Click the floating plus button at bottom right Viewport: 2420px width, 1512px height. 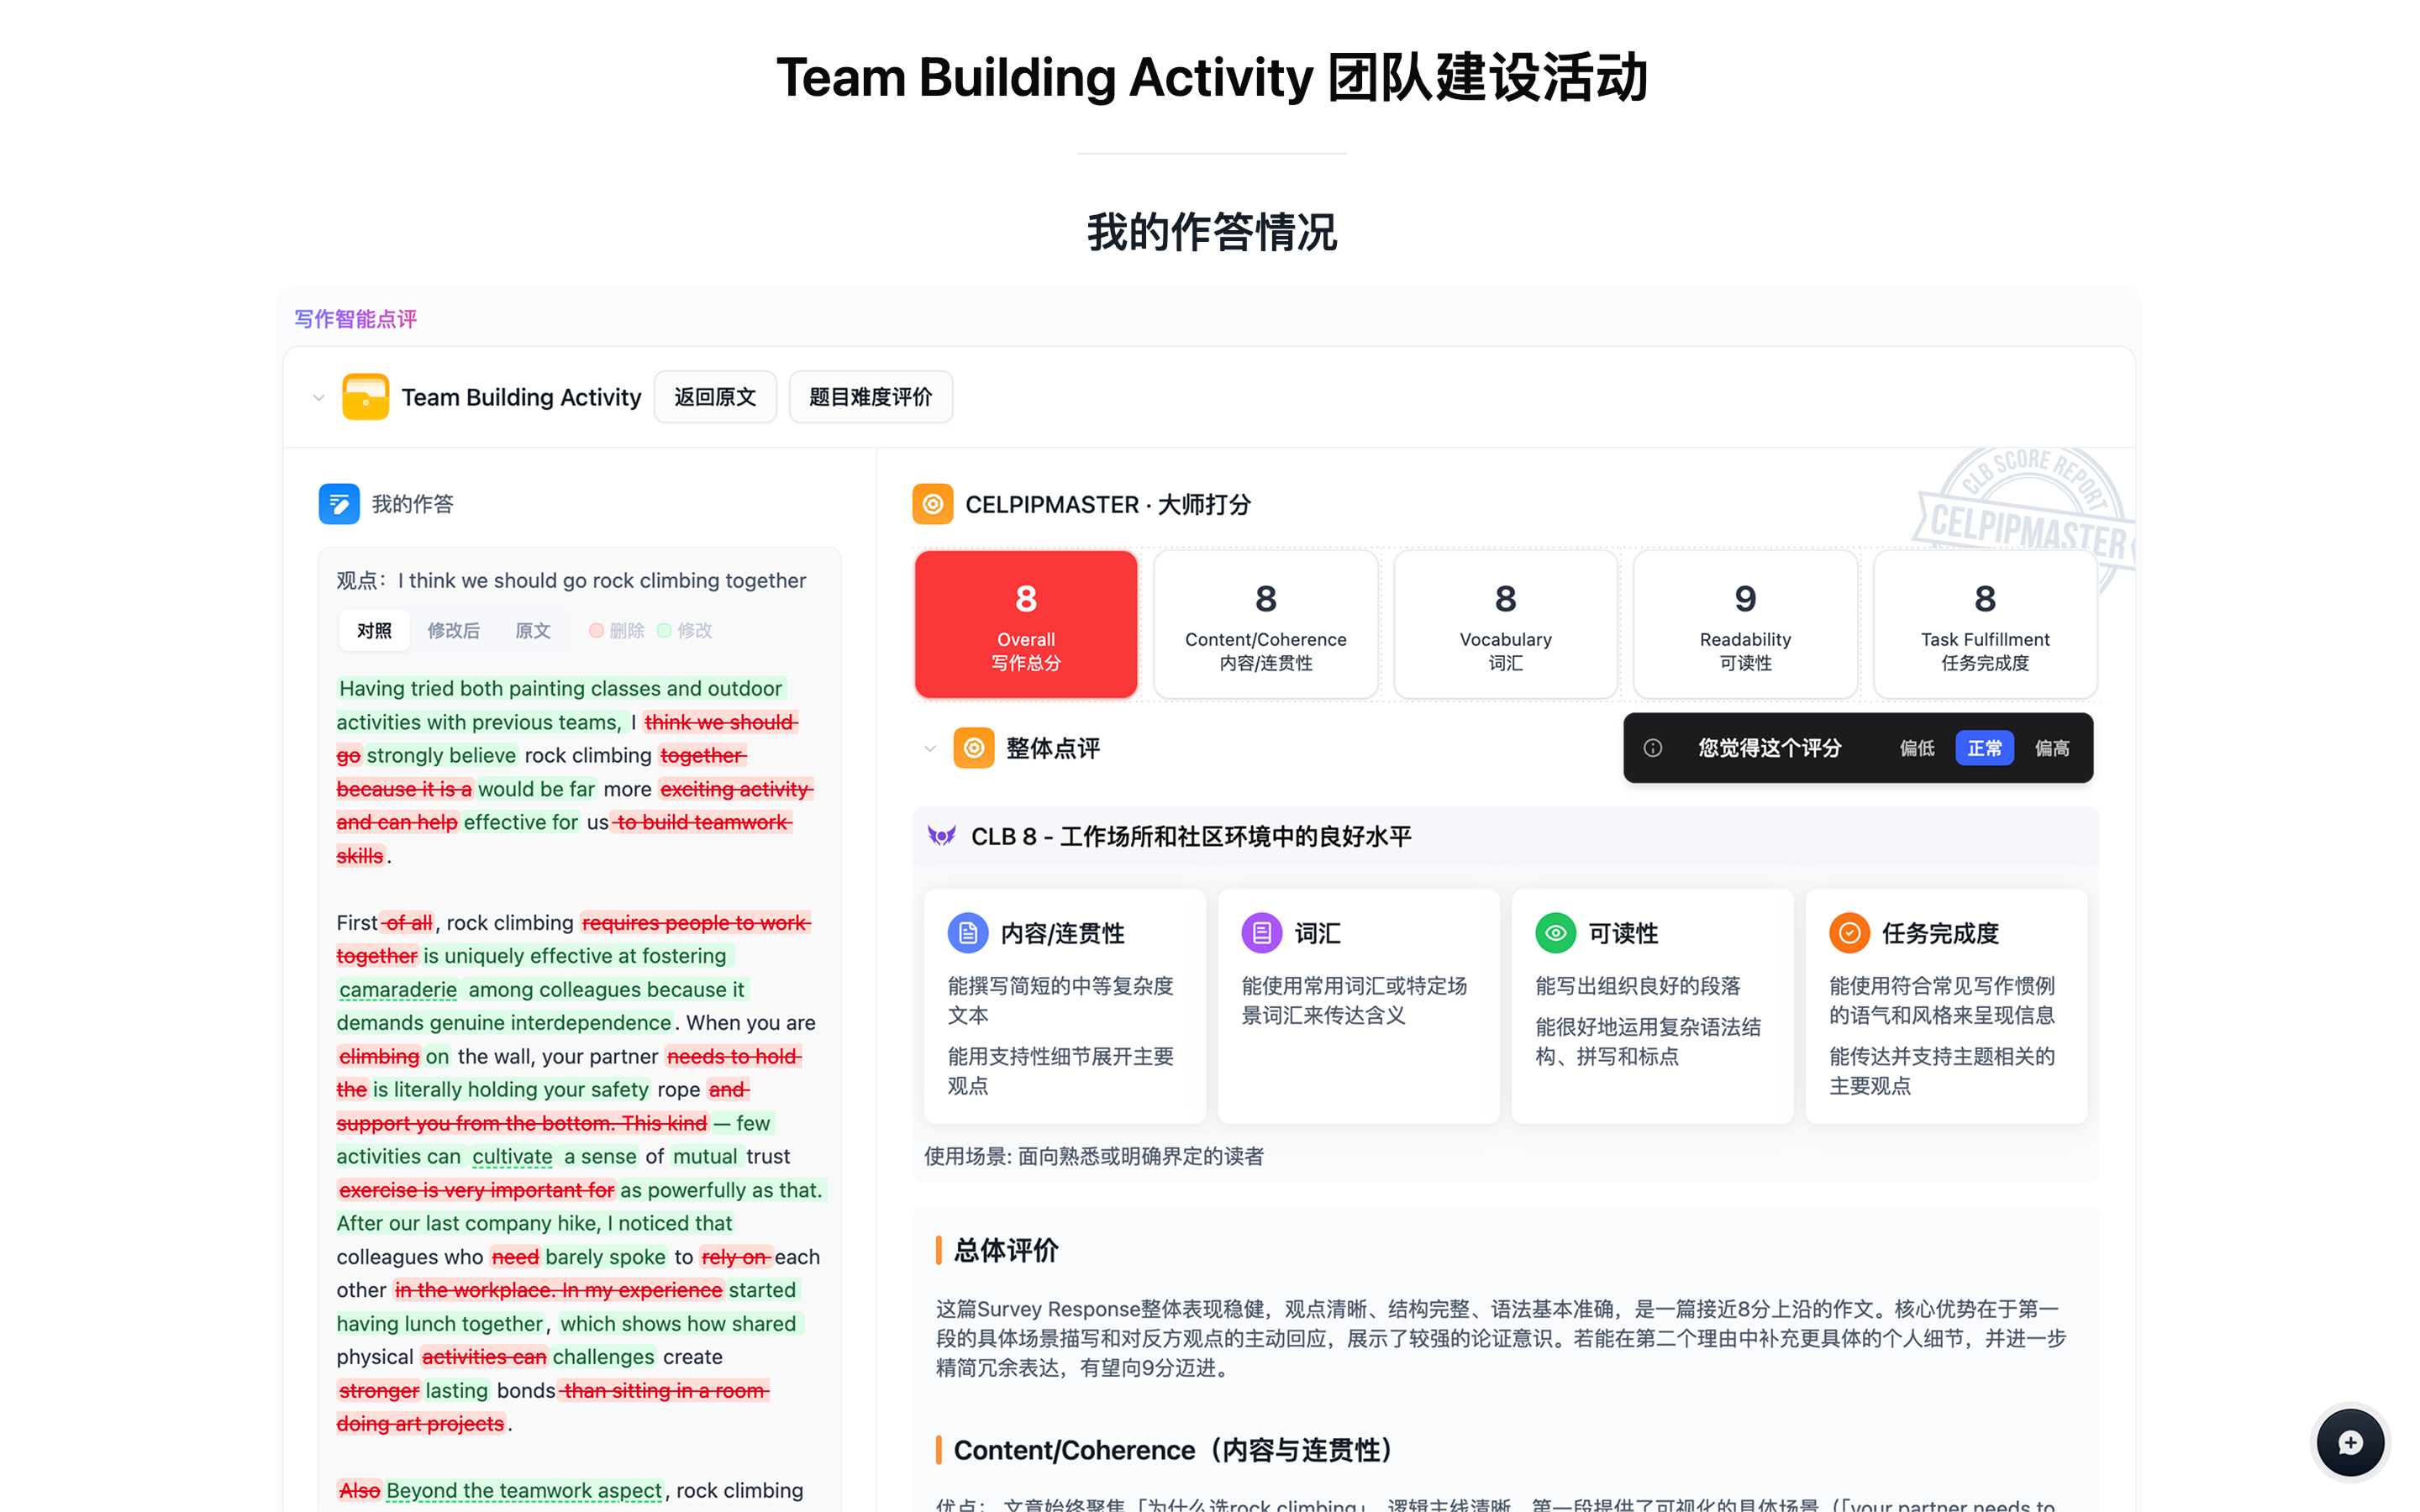2350,1442
